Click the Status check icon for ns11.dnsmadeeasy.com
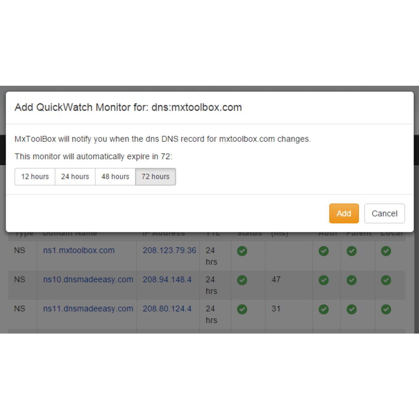This screenshot has height=419, width=419. [x=242, y=309]
